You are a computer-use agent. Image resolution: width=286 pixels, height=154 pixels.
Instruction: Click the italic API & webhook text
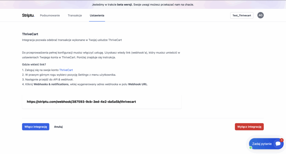[63, 80]
